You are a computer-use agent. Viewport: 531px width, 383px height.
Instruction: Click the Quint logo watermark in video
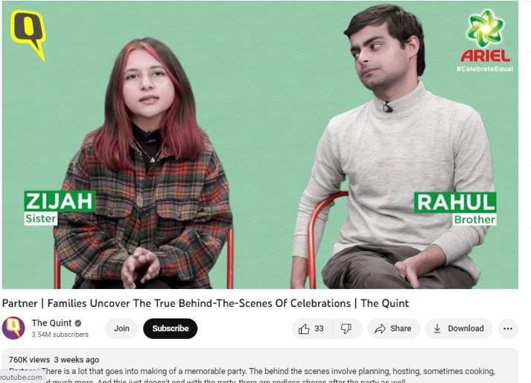click(x=28, y=35)
